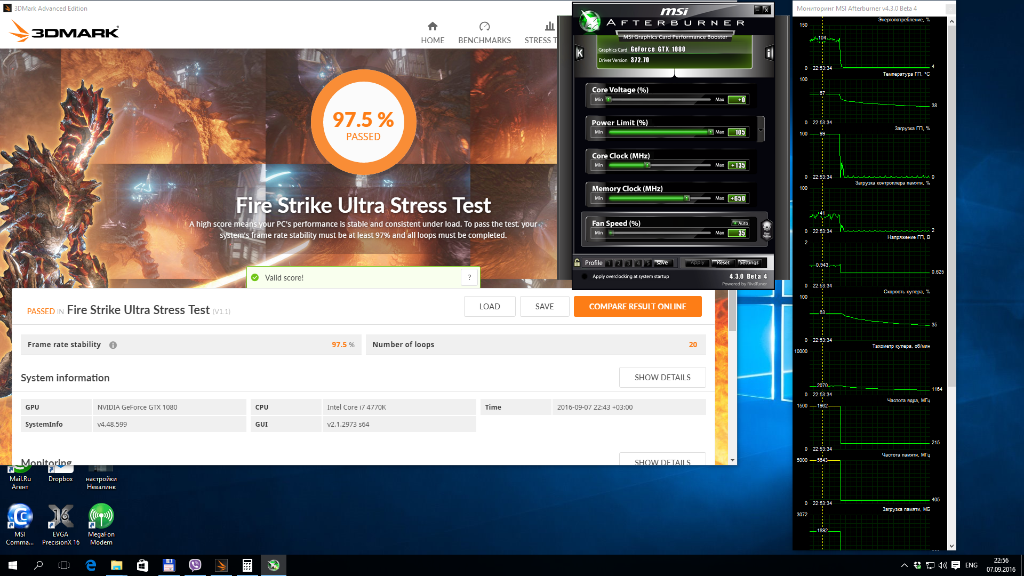Viewport: 1024px width, 576px height.
Task: Open the Afterburner Settings button
Action: coord(749,262)
